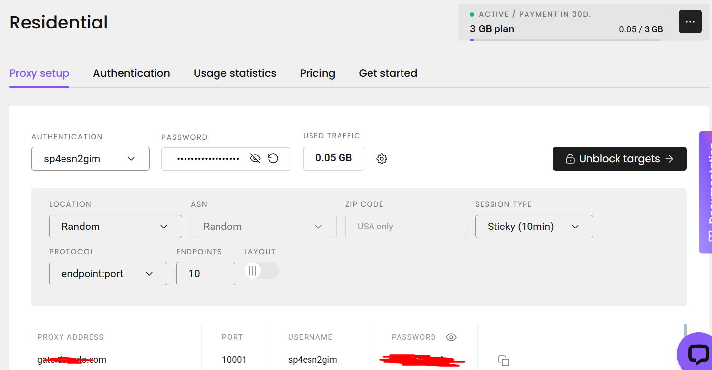Click the hidden password field
The image size is (712, 370).
pos(226,159)
